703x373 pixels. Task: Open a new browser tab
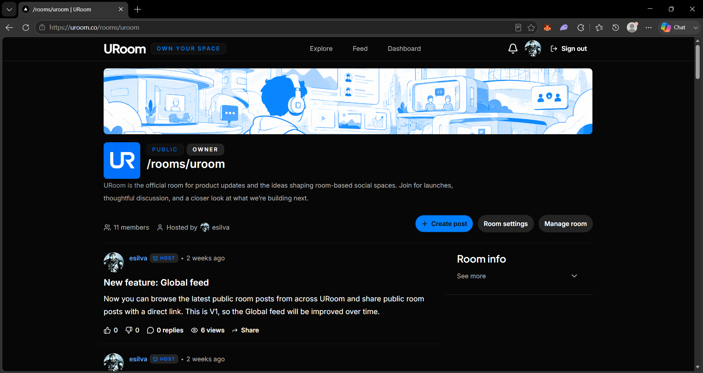(x=137, y=10)
